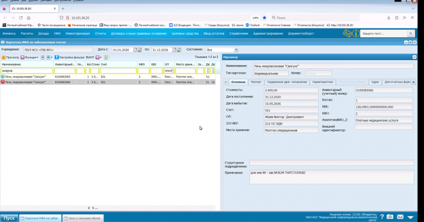Click the browser downloads icon
The height and width of the screenshot is (222, 424).
(389, 18)
